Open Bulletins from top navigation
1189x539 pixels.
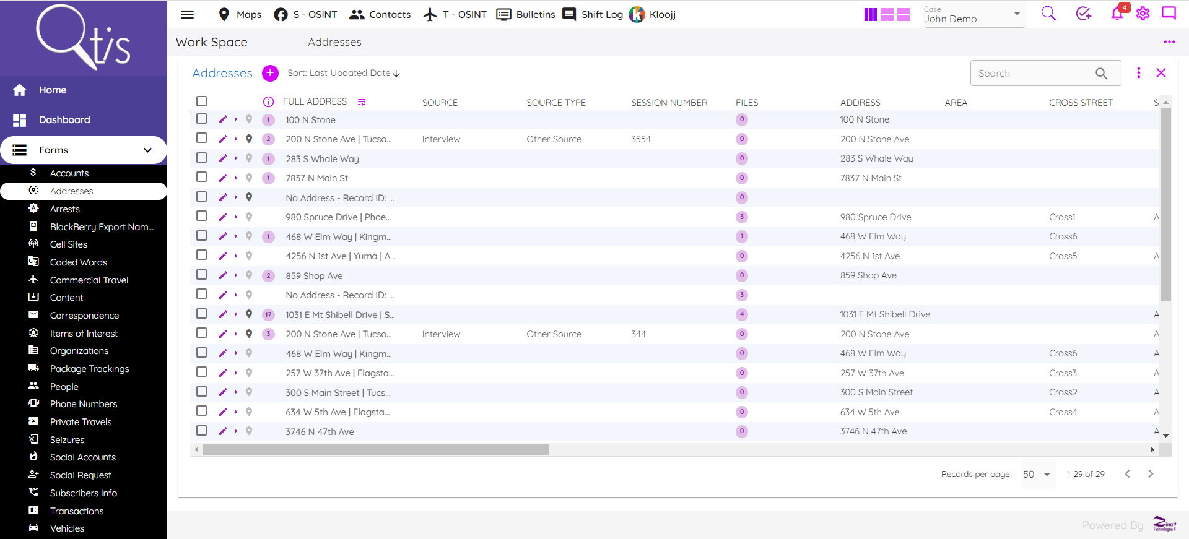pyautogui.click(x=526, y=14)
